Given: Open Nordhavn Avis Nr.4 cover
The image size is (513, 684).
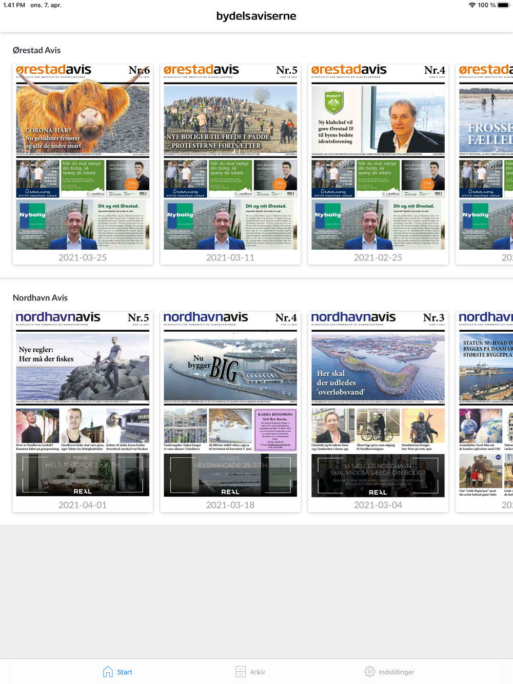Looking at the screenshot, I should click(230, 404).
